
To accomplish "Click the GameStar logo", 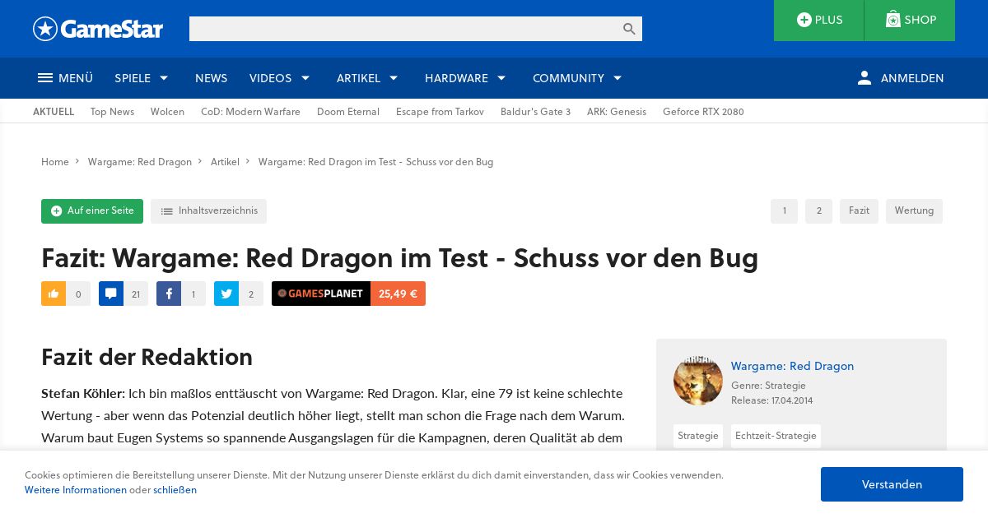I will 98,29.
